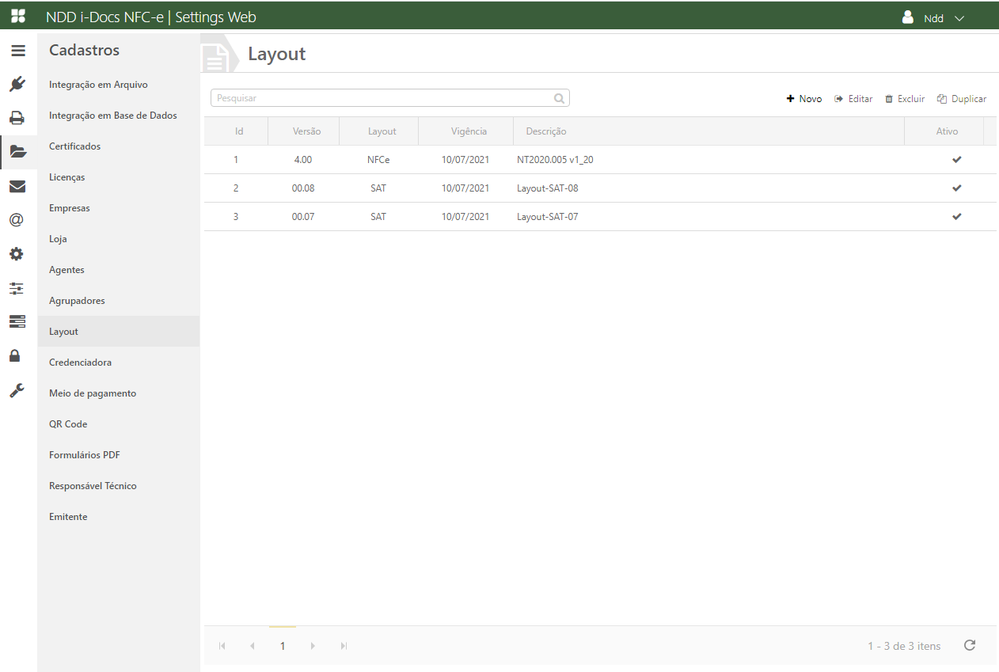Click the hamburger menu icon
Image resolution: width=999 pixels, height=672 pixels.
click(x=17, y=51)
